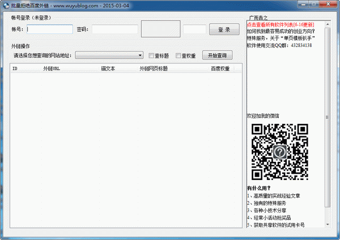The width and height of the screenshot is (340, 240).
Task: Click the 欢迎加我的微信 text
Action: pos(263,116)
